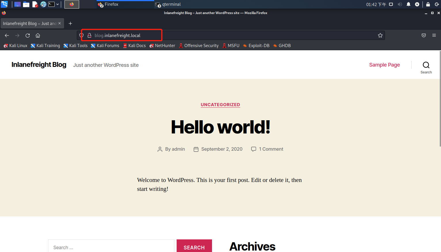This screenshot has width=441, height=252.
Task: Open the notifications bell icon
Action: pos(408,4)
